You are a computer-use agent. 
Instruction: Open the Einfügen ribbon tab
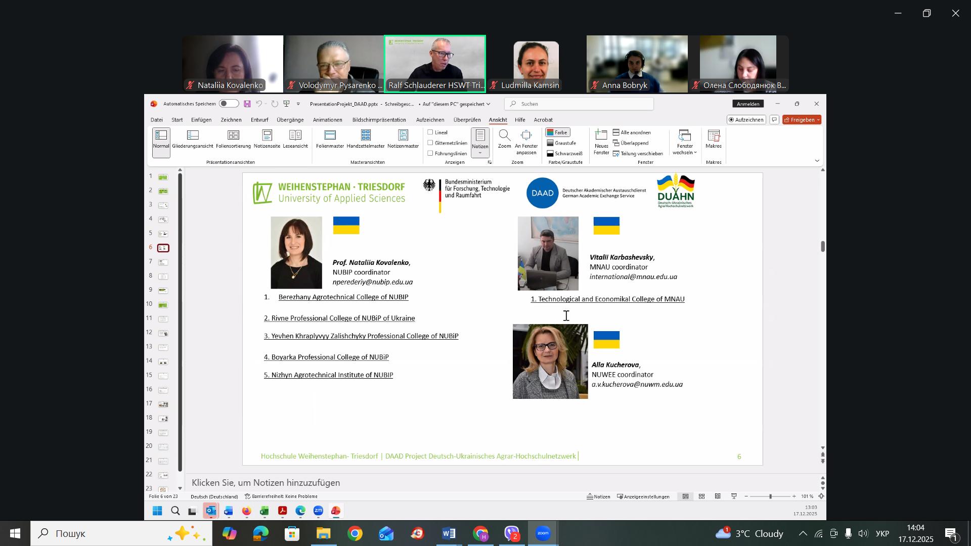click(201, 120)
